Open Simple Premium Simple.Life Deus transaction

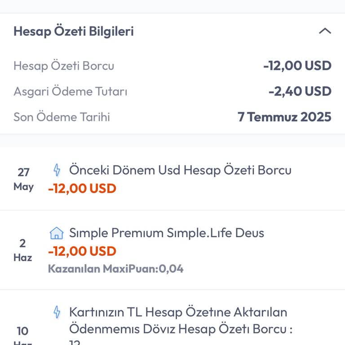click(167, 233)
